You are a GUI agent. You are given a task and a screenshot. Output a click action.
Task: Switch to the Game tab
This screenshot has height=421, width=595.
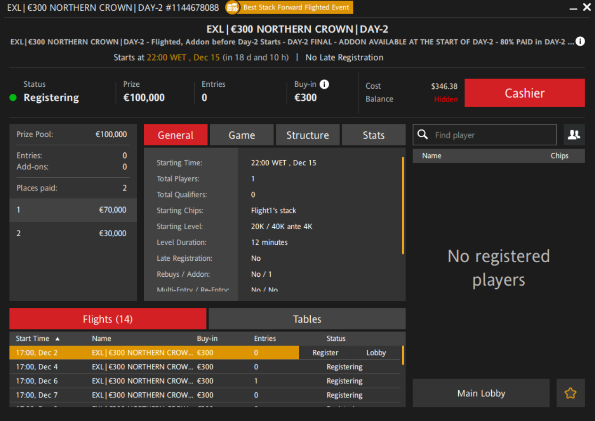pyautogui.click(x=241, y=135)
